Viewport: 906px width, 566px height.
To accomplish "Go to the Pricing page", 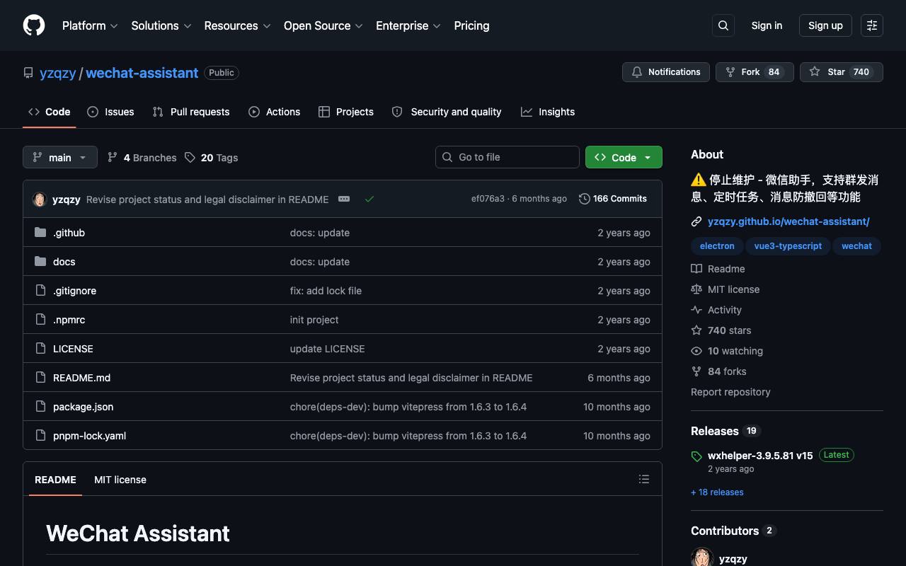I will coord(471,25).
